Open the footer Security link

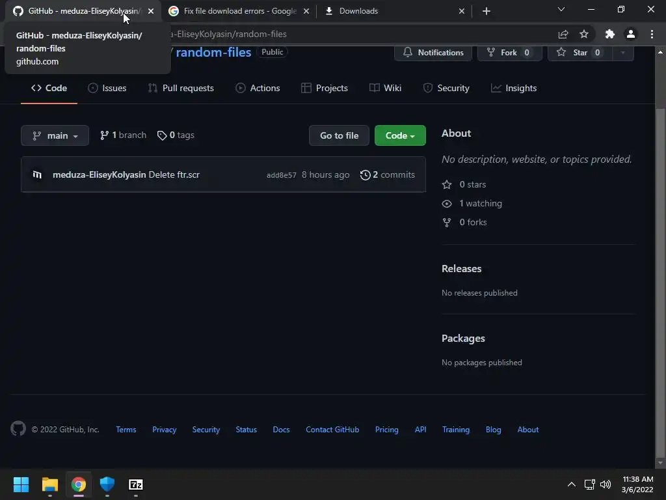click(206, 430)
